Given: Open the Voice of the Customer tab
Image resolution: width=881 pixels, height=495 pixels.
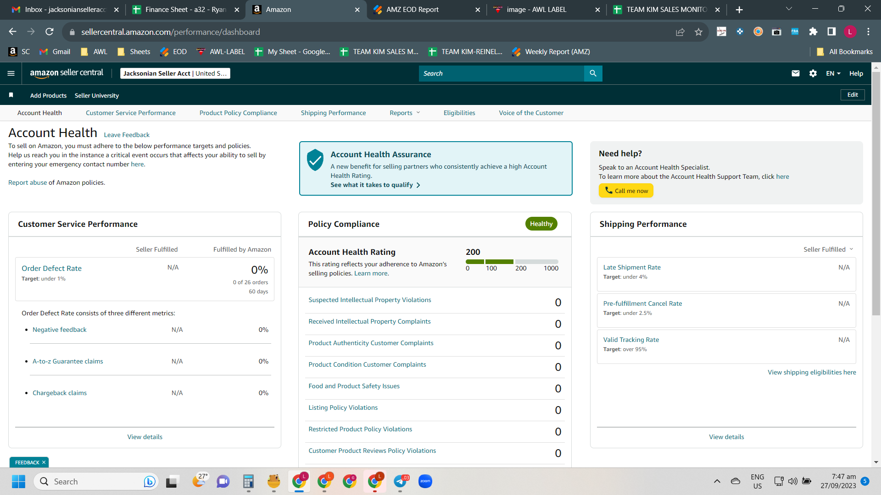Looking at the screenshot, I should click(531, 113).
